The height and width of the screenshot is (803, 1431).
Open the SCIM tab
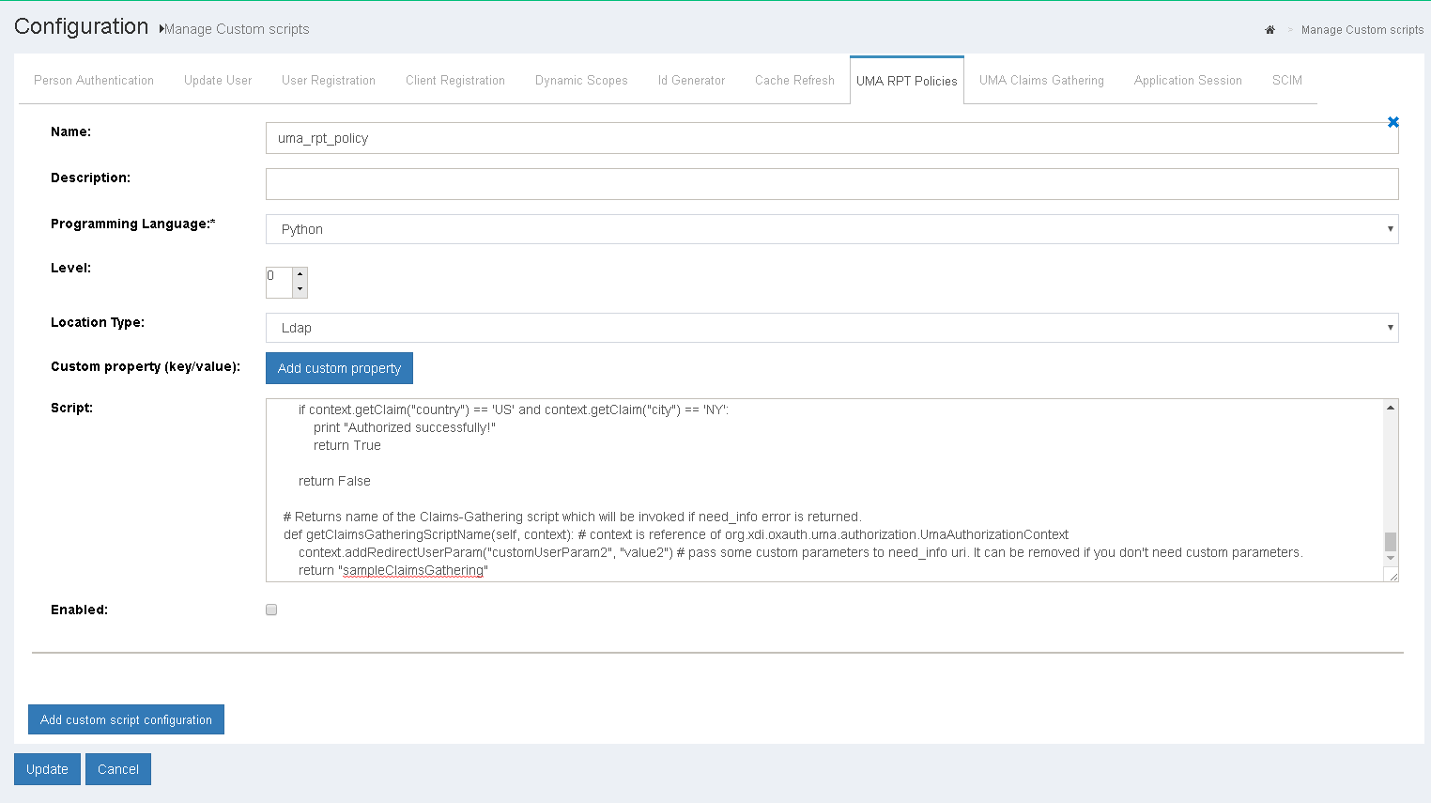(x=1286, y=80)
